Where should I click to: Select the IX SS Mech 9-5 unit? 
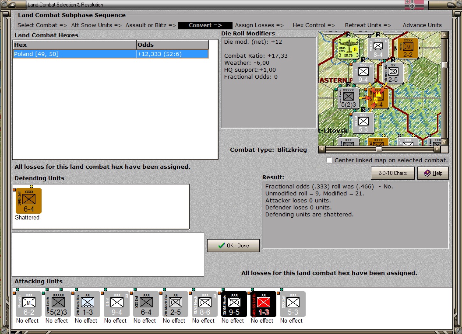pos(234,304)
